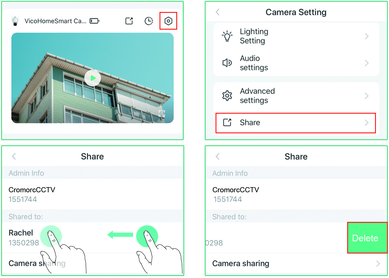Tap fullscreen icon on camera preview
Viewport: 389px width, 278px height.
pos(162,113)
